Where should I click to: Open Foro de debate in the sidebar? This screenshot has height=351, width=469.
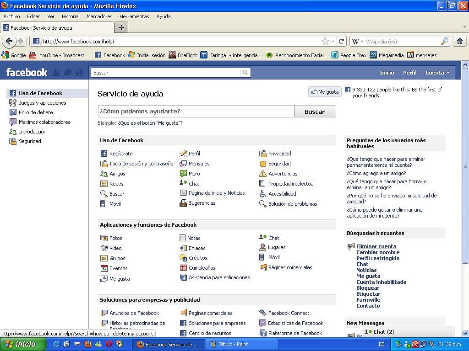tap(36, 112)
